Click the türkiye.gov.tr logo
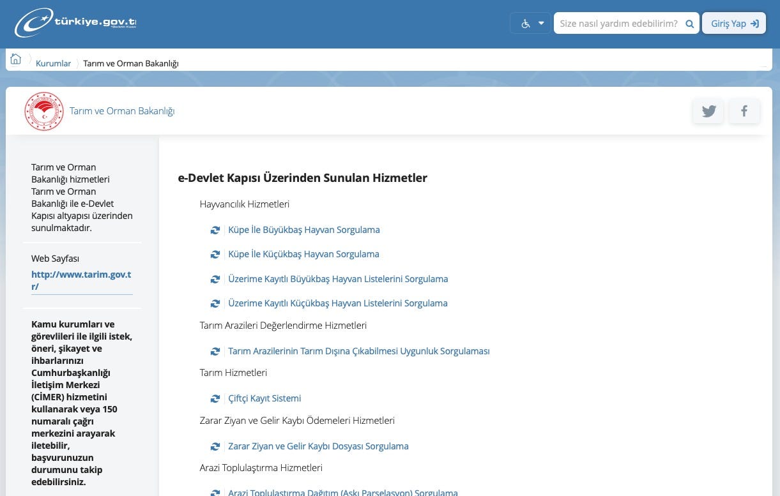 75,24
